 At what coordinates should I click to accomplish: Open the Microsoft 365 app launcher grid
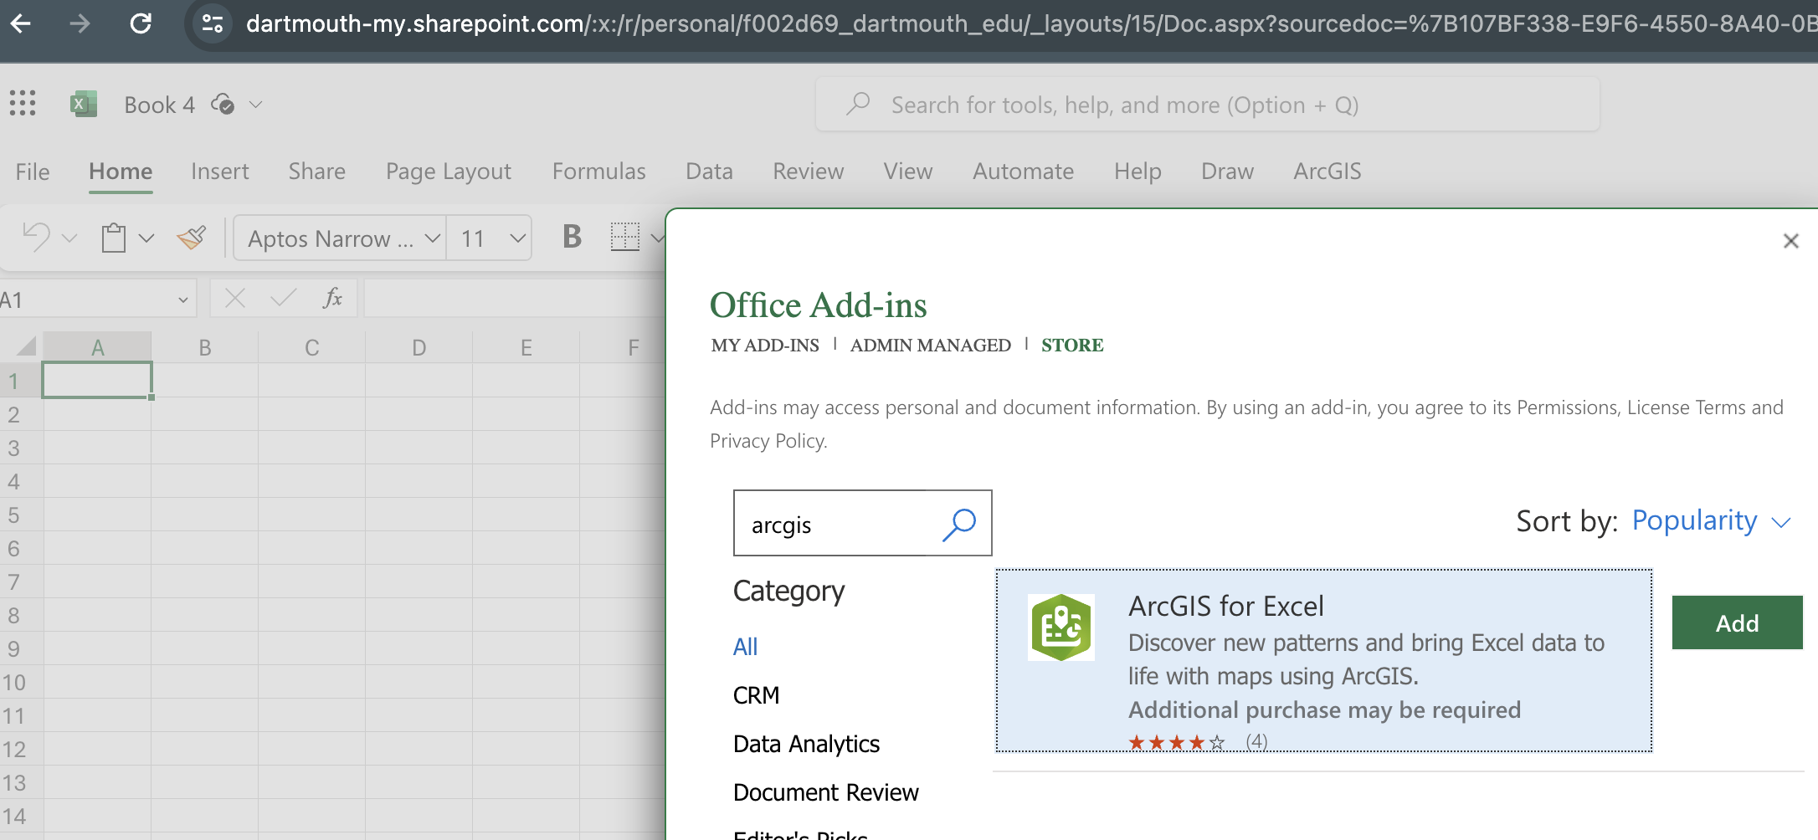23,104
